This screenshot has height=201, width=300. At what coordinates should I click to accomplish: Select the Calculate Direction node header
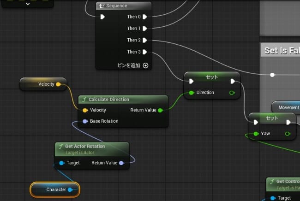123,100
